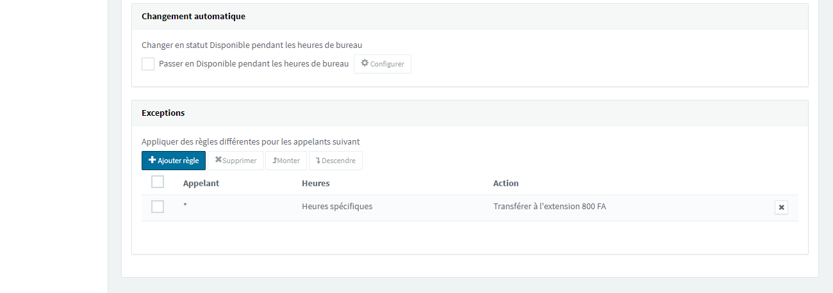
Task: Click the Passer en Disponible label text
Action: pyautogui.click(x=254, y=64)
